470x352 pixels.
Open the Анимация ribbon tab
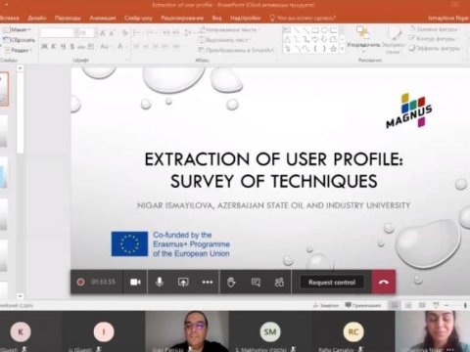coord(103,18)
